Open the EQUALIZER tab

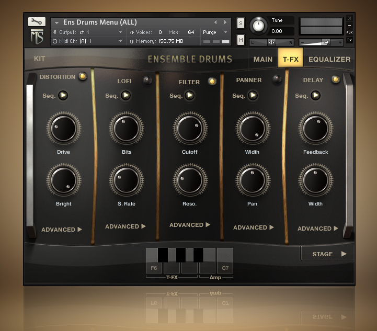tap(329, 59)
